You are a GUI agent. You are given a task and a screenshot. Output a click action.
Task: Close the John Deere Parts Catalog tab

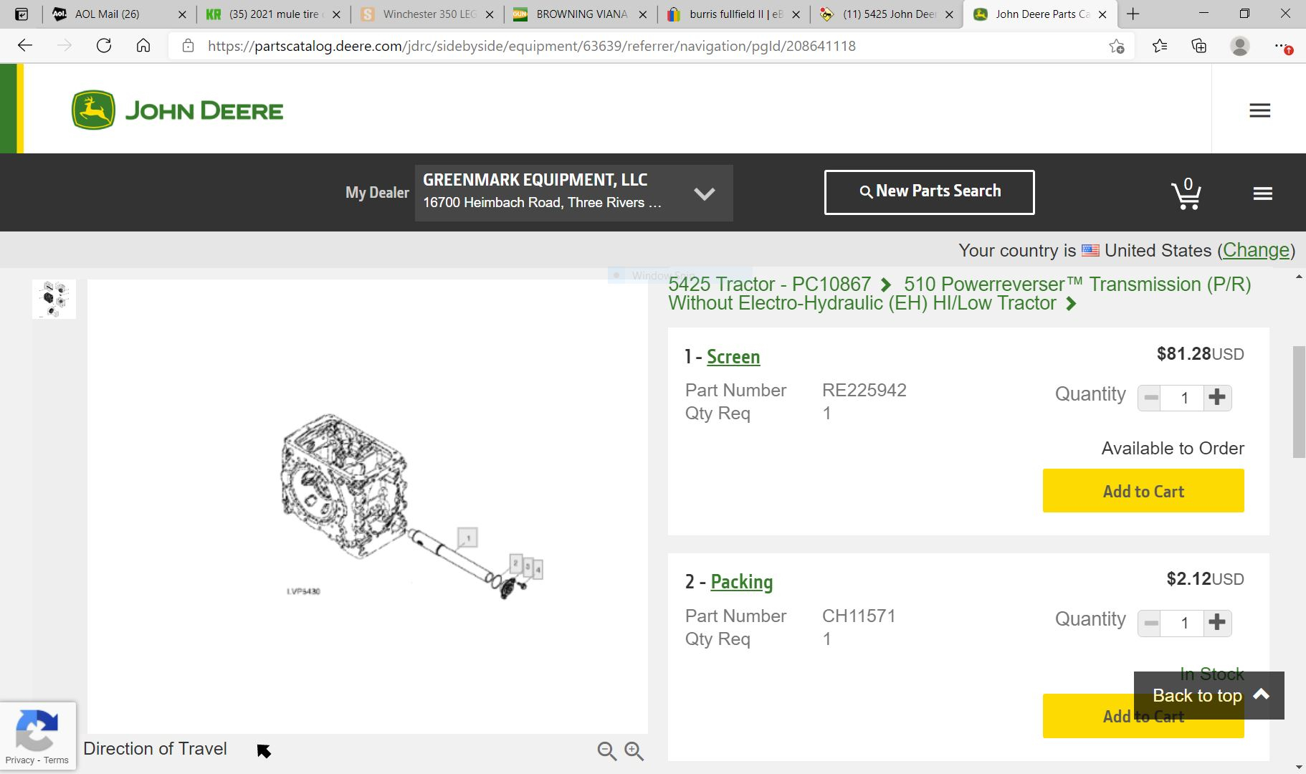(x=1102, y=14)
